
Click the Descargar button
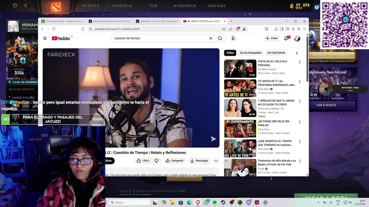[199, 161]
